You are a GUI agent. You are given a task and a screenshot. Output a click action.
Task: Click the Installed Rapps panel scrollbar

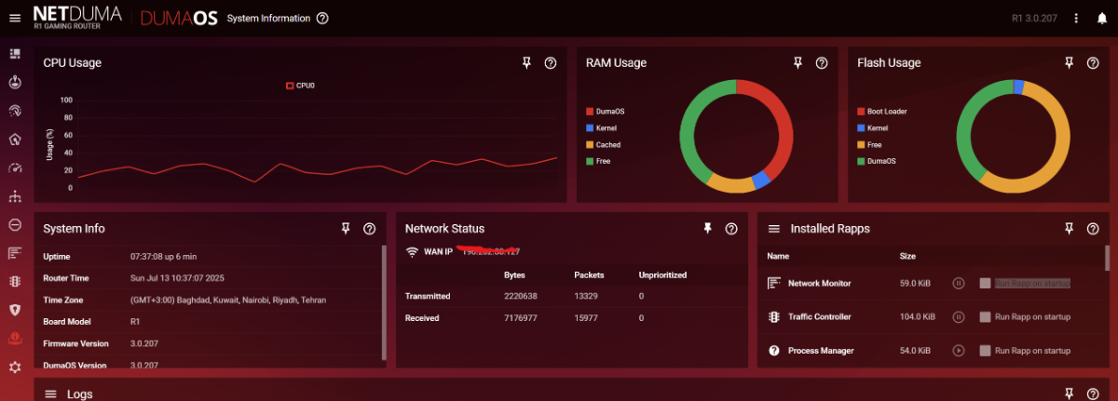coord(1107,257)
